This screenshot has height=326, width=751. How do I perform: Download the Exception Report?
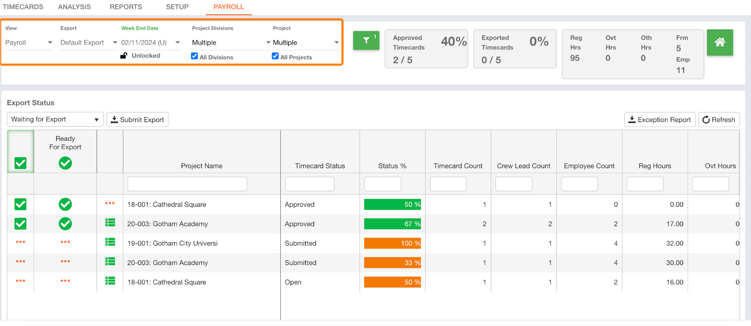659,120
